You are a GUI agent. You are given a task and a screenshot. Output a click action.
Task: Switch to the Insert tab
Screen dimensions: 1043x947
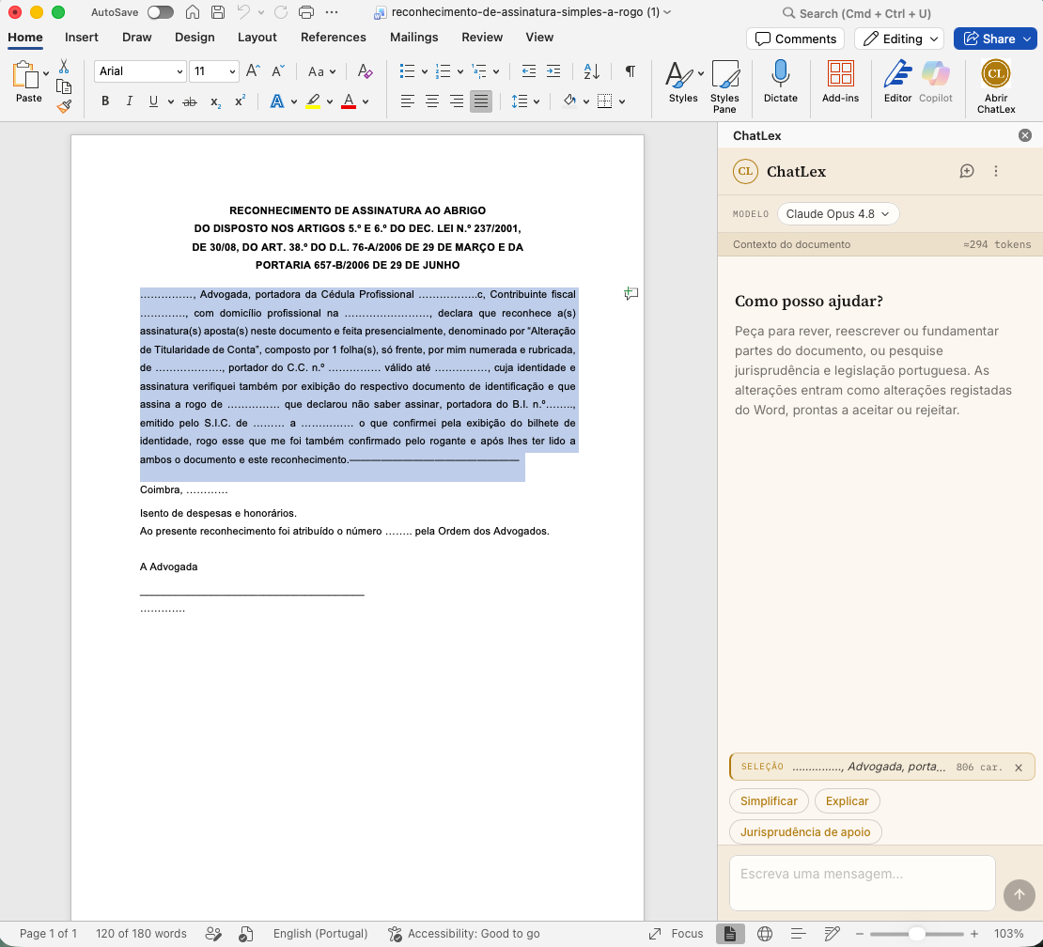tap(81, 38)
